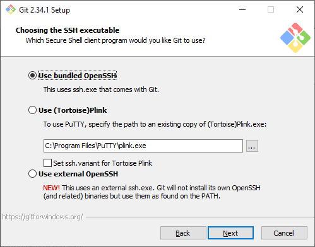
Task: Close the Git Setup window
Action: point(300,9)
